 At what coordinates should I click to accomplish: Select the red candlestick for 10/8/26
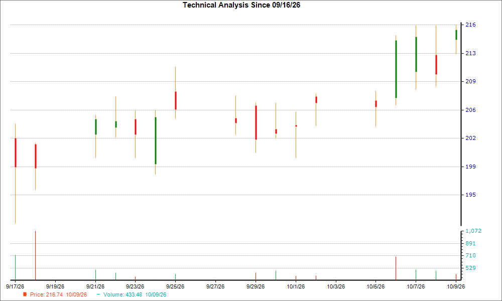tap(436, 65)
